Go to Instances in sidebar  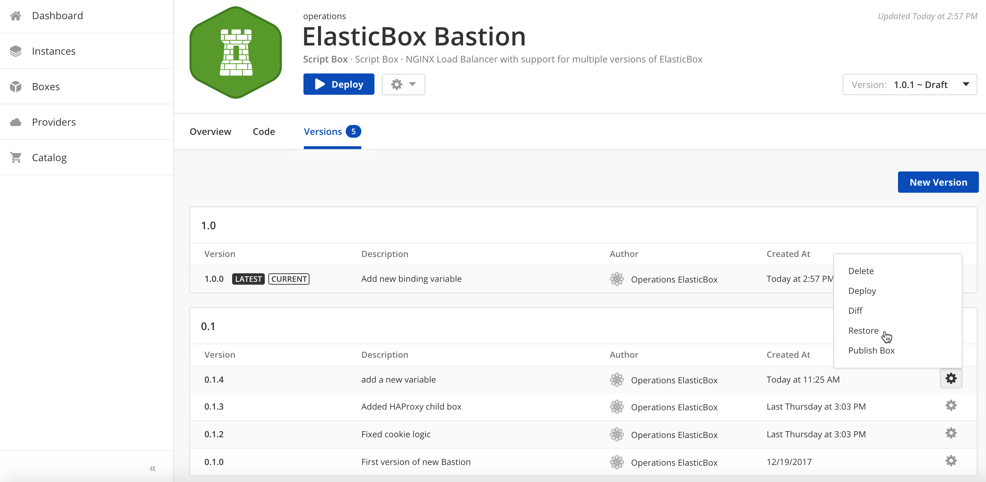tap(54, 51)
